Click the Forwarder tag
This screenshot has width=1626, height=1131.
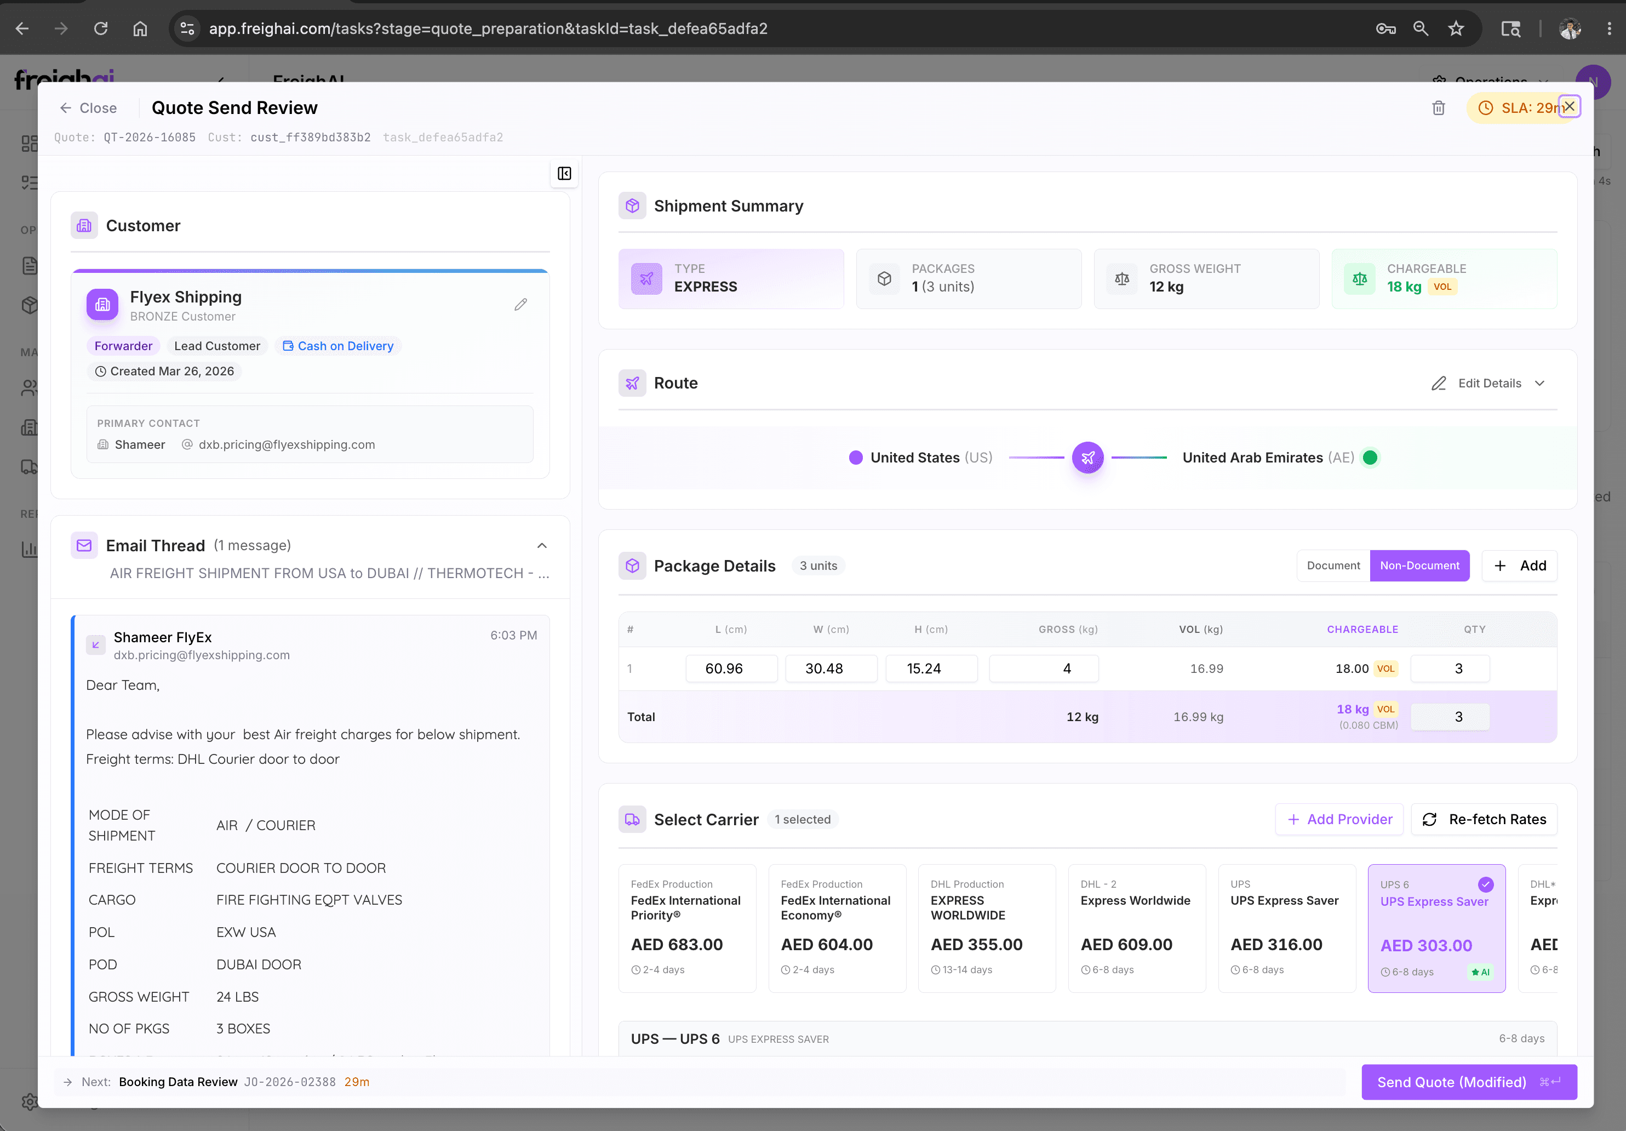(x=123, y=346)
